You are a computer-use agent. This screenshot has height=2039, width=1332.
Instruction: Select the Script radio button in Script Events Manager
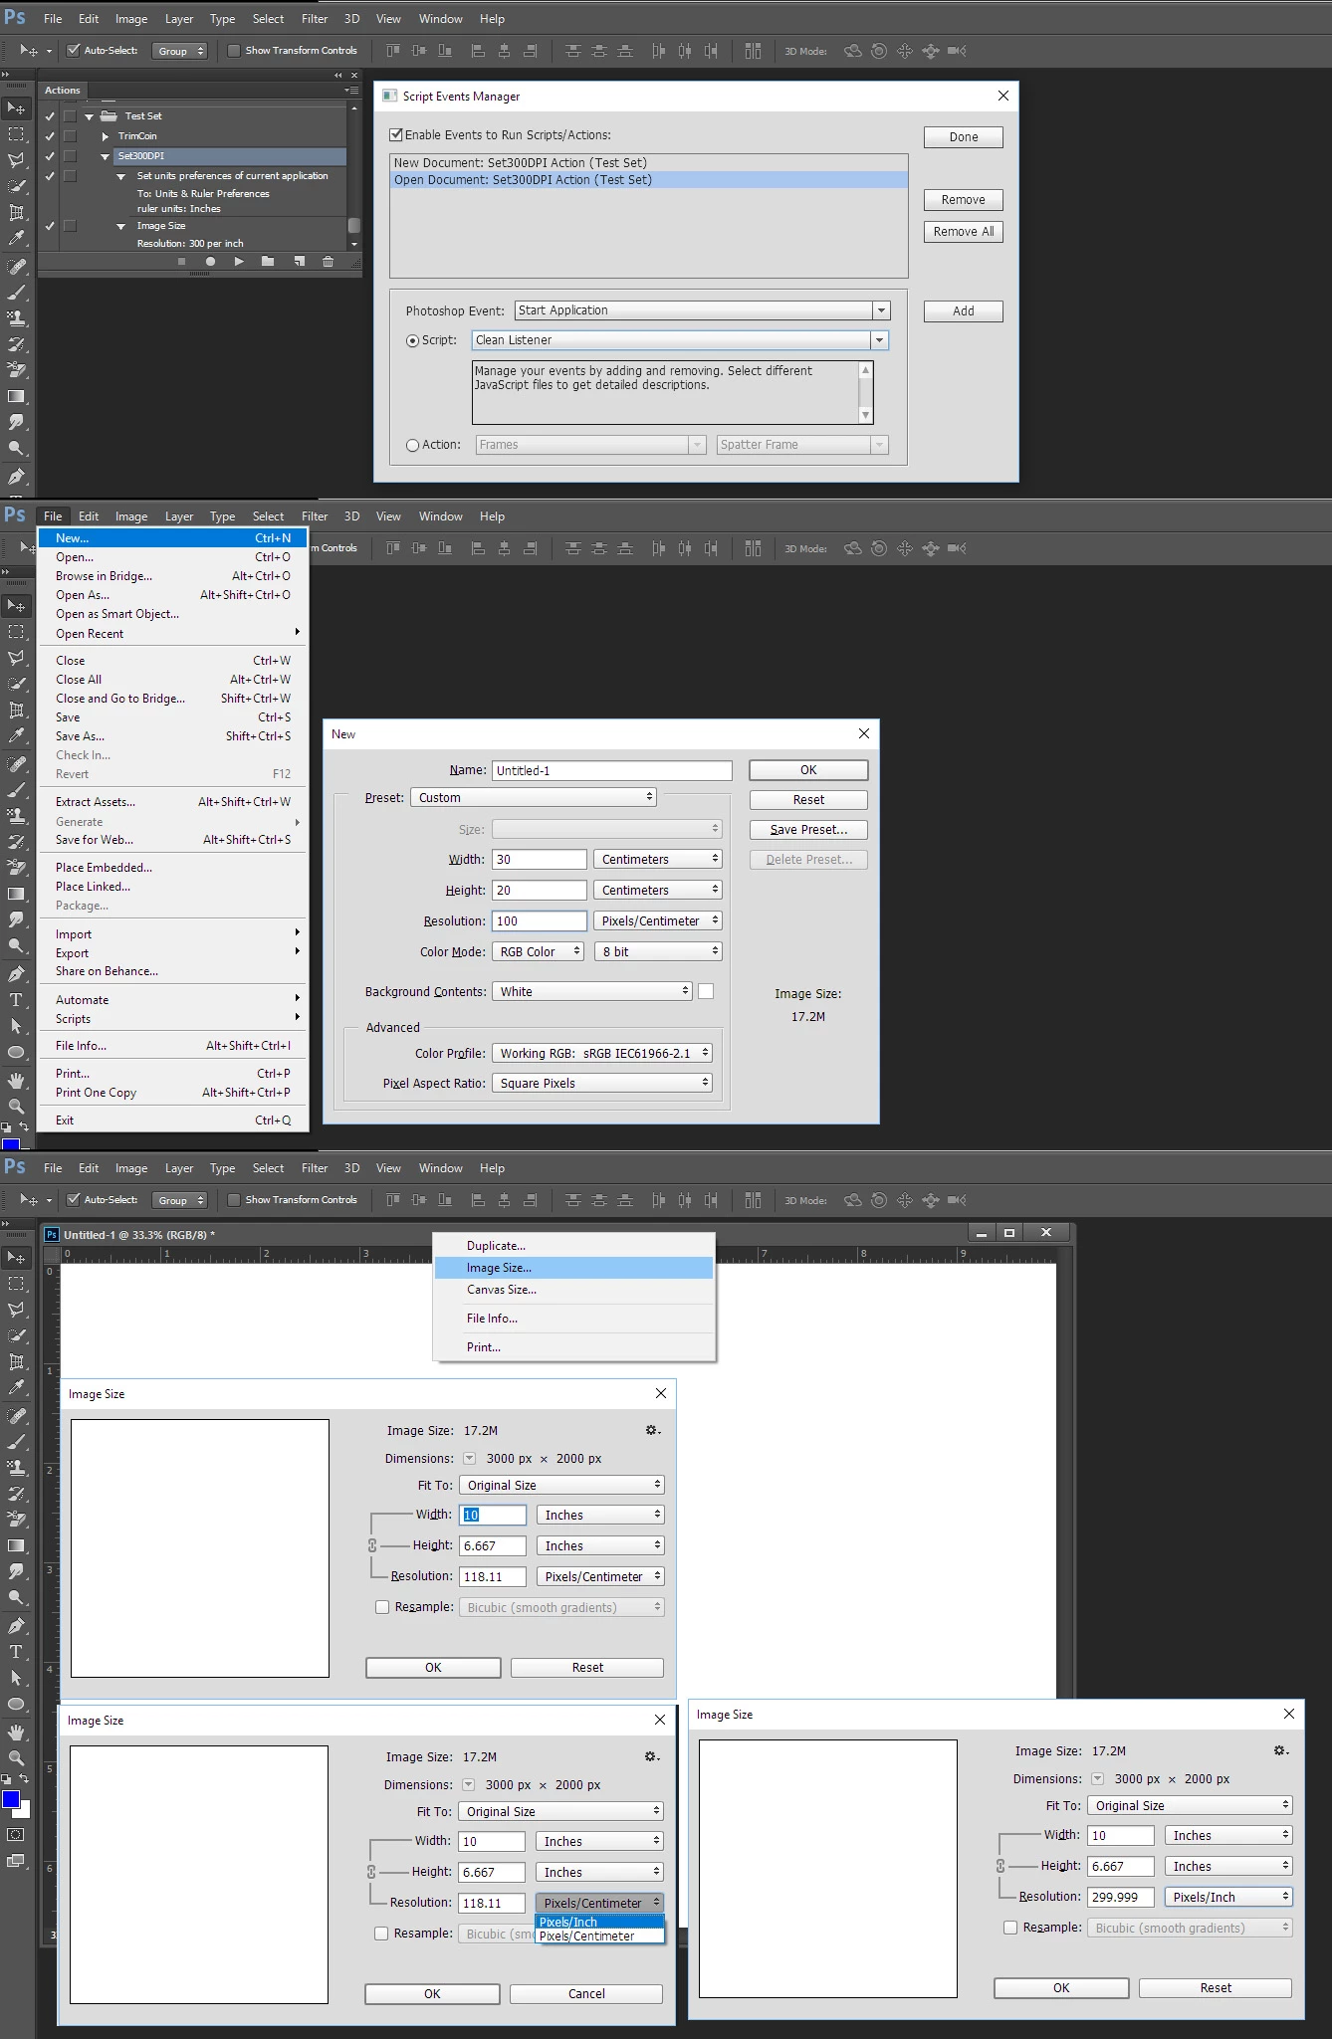pos(412,340)
